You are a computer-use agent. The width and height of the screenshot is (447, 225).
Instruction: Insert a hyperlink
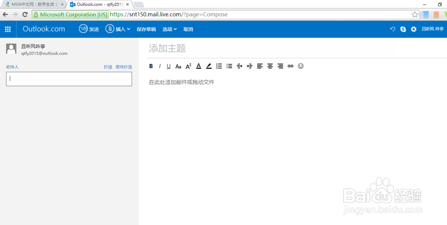(291, 66)
